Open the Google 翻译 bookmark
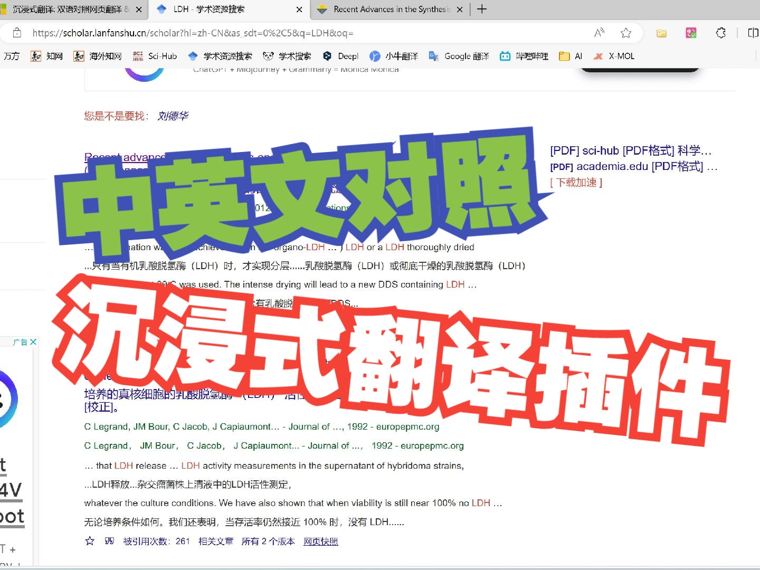 point(459,56)
